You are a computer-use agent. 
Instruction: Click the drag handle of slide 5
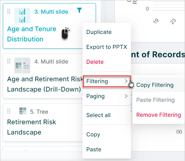point(9,111)
